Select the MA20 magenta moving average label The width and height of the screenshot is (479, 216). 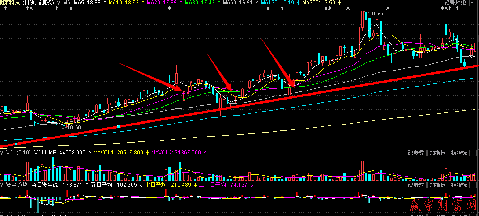tap(161, 3)
